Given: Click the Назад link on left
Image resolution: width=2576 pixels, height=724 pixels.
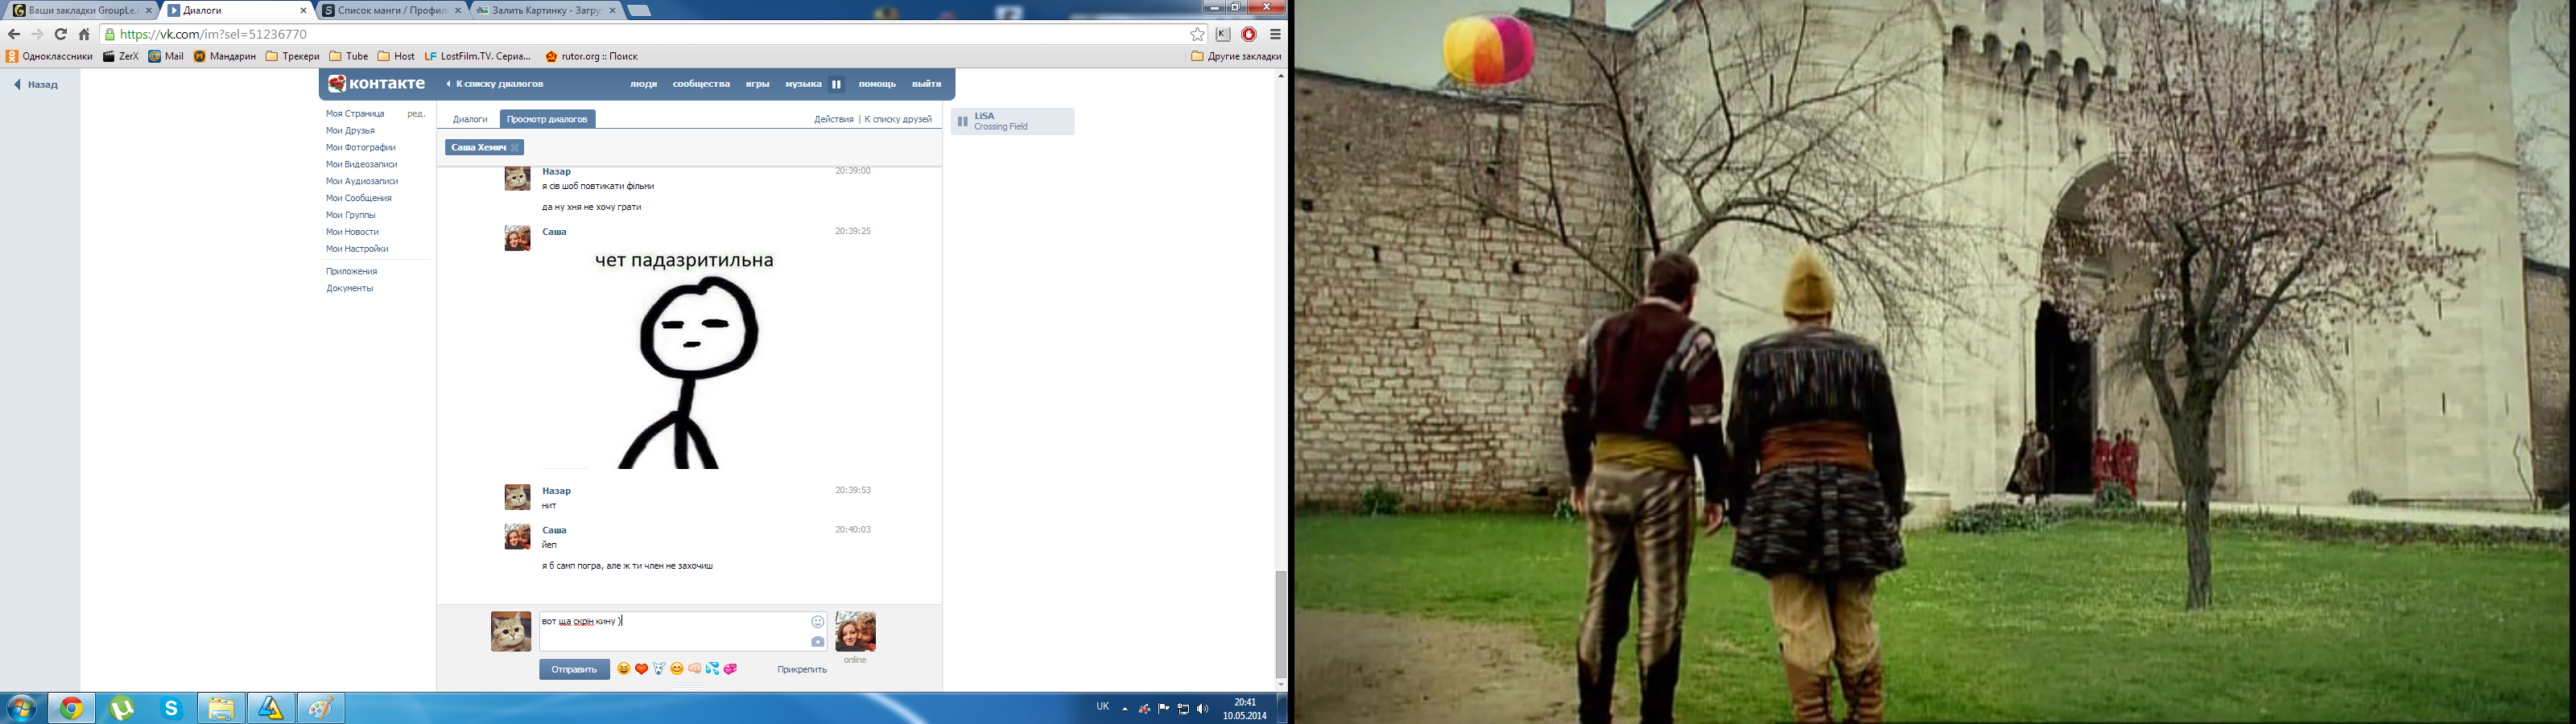Looking at the screenshot, I should [x=36, y=85].
